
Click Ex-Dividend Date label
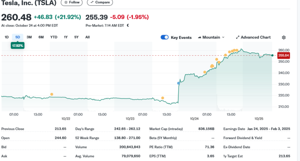tap(237, 147)
